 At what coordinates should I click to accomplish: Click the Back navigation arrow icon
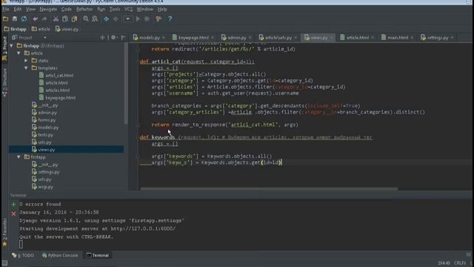pyautogui.click(x=106, y=19)
